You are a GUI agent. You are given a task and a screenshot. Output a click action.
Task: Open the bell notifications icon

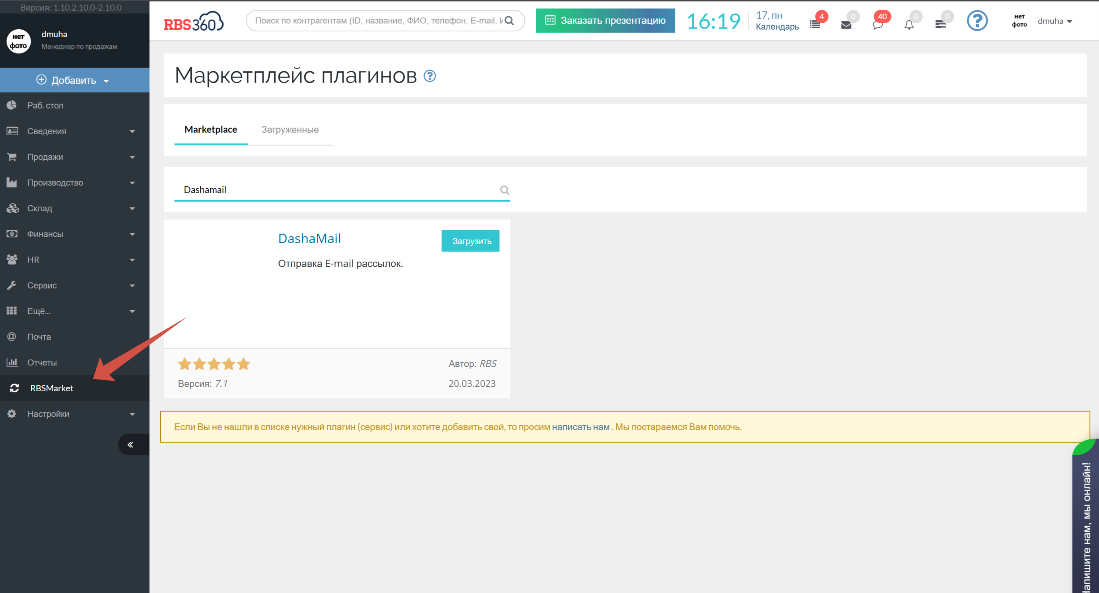tap(909, 25)
